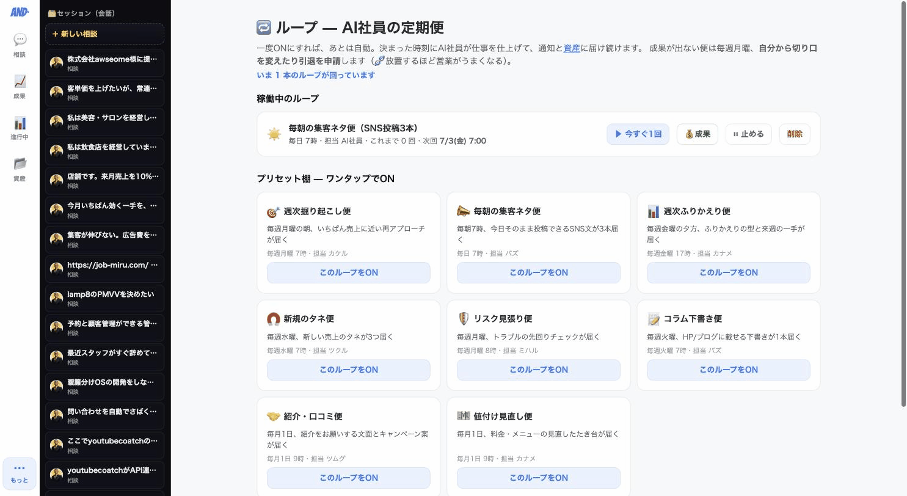Click the price icon on 値付け見直し便
This screenshot has height=496, width=907.
click(464, 416)
